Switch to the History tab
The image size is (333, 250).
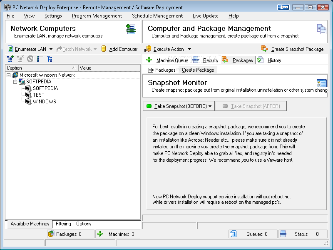[x=269, y=60]
